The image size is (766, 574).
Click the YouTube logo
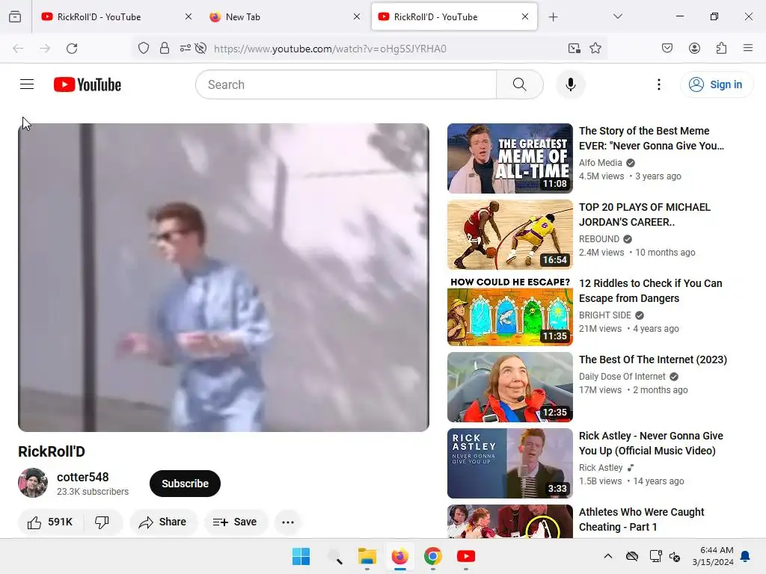coord(88,84)
